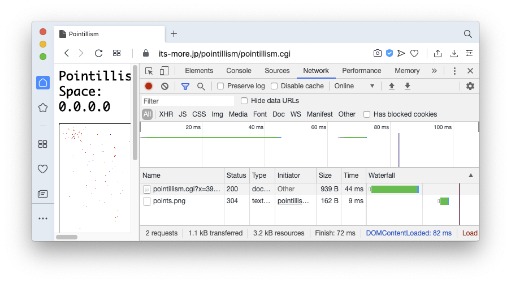Open Network settings gear
Image resolution: width=511 pixels, height=283 pixels.
coord(470,86)
